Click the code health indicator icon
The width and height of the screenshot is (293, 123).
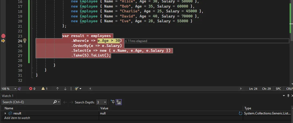click(20, 89)
